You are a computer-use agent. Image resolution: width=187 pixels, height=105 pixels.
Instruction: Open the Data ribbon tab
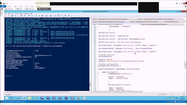click(x=21, y=6)
